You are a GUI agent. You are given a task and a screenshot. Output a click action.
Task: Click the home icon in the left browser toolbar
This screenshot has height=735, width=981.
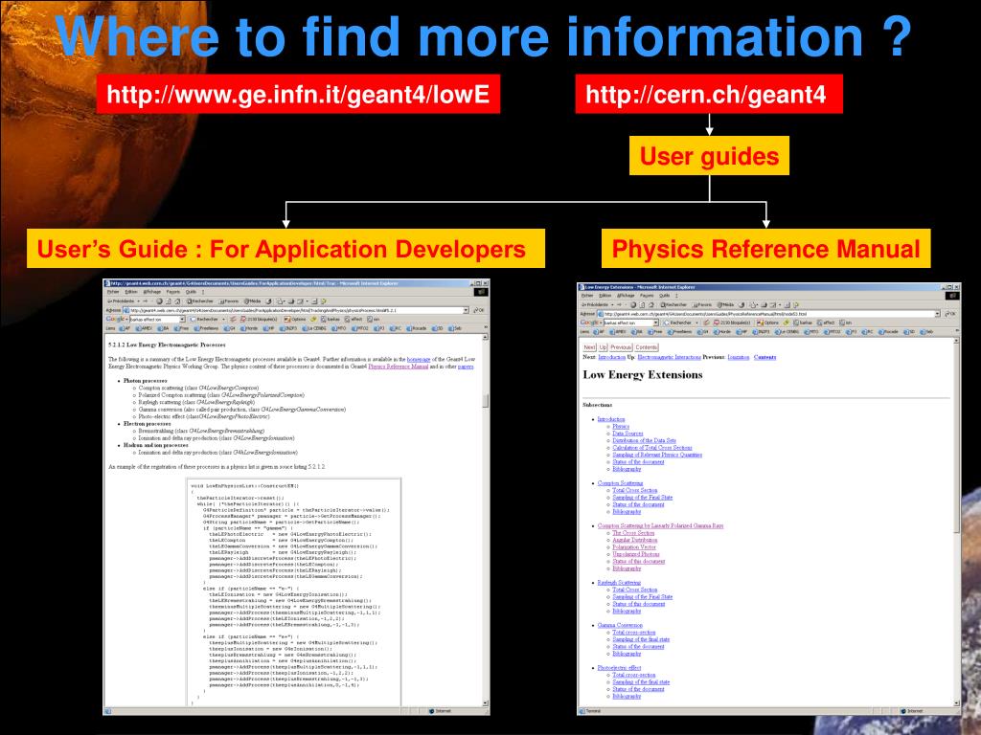(177, 301)
